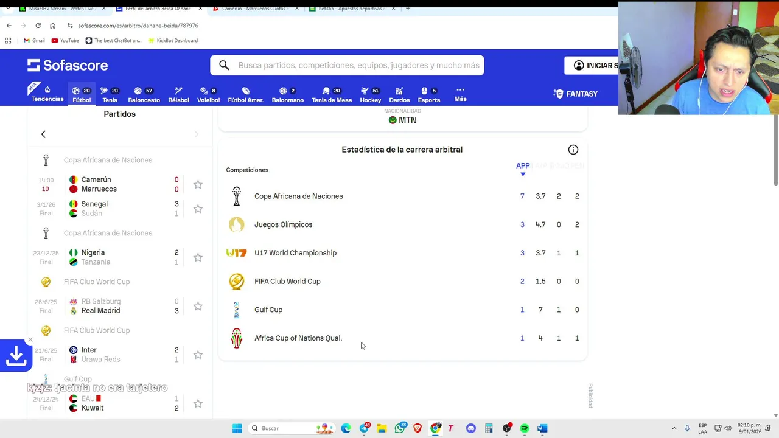The height and width of the screenshot is (438, 779).
Task: Open the Hockey section
Action: click(x=370, y=94)
